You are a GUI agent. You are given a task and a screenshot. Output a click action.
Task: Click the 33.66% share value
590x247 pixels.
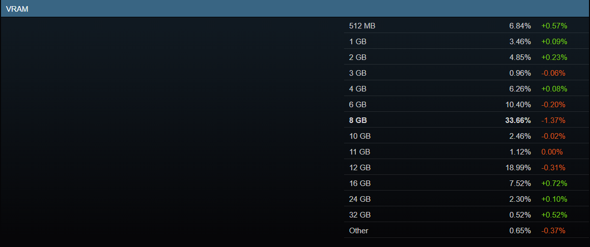[518, 120]
